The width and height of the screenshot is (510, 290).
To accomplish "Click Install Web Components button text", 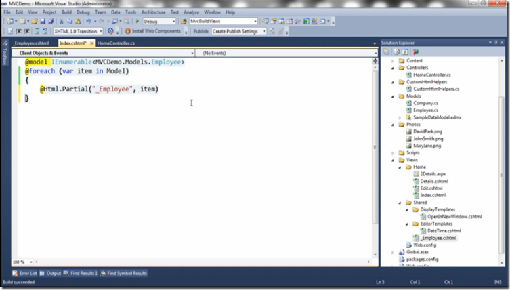I will click(x=156, y=31).
